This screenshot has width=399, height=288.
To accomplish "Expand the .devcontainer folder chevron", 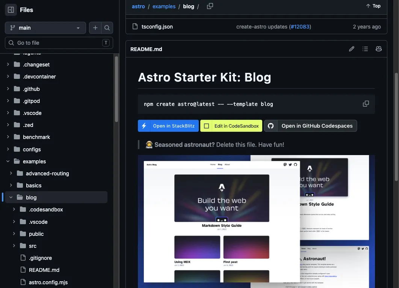I will [x=8, y=76].
